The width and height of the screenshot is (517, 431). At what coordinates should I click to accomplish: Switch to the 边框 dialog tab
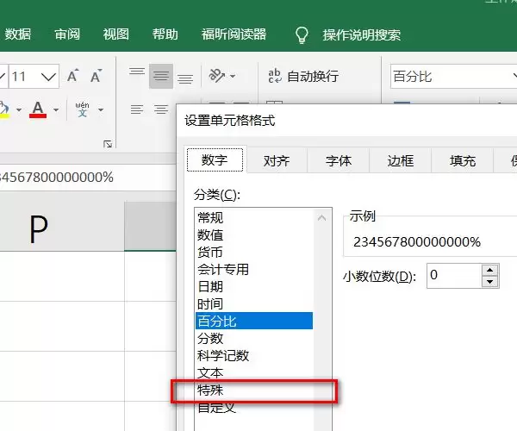401,160
